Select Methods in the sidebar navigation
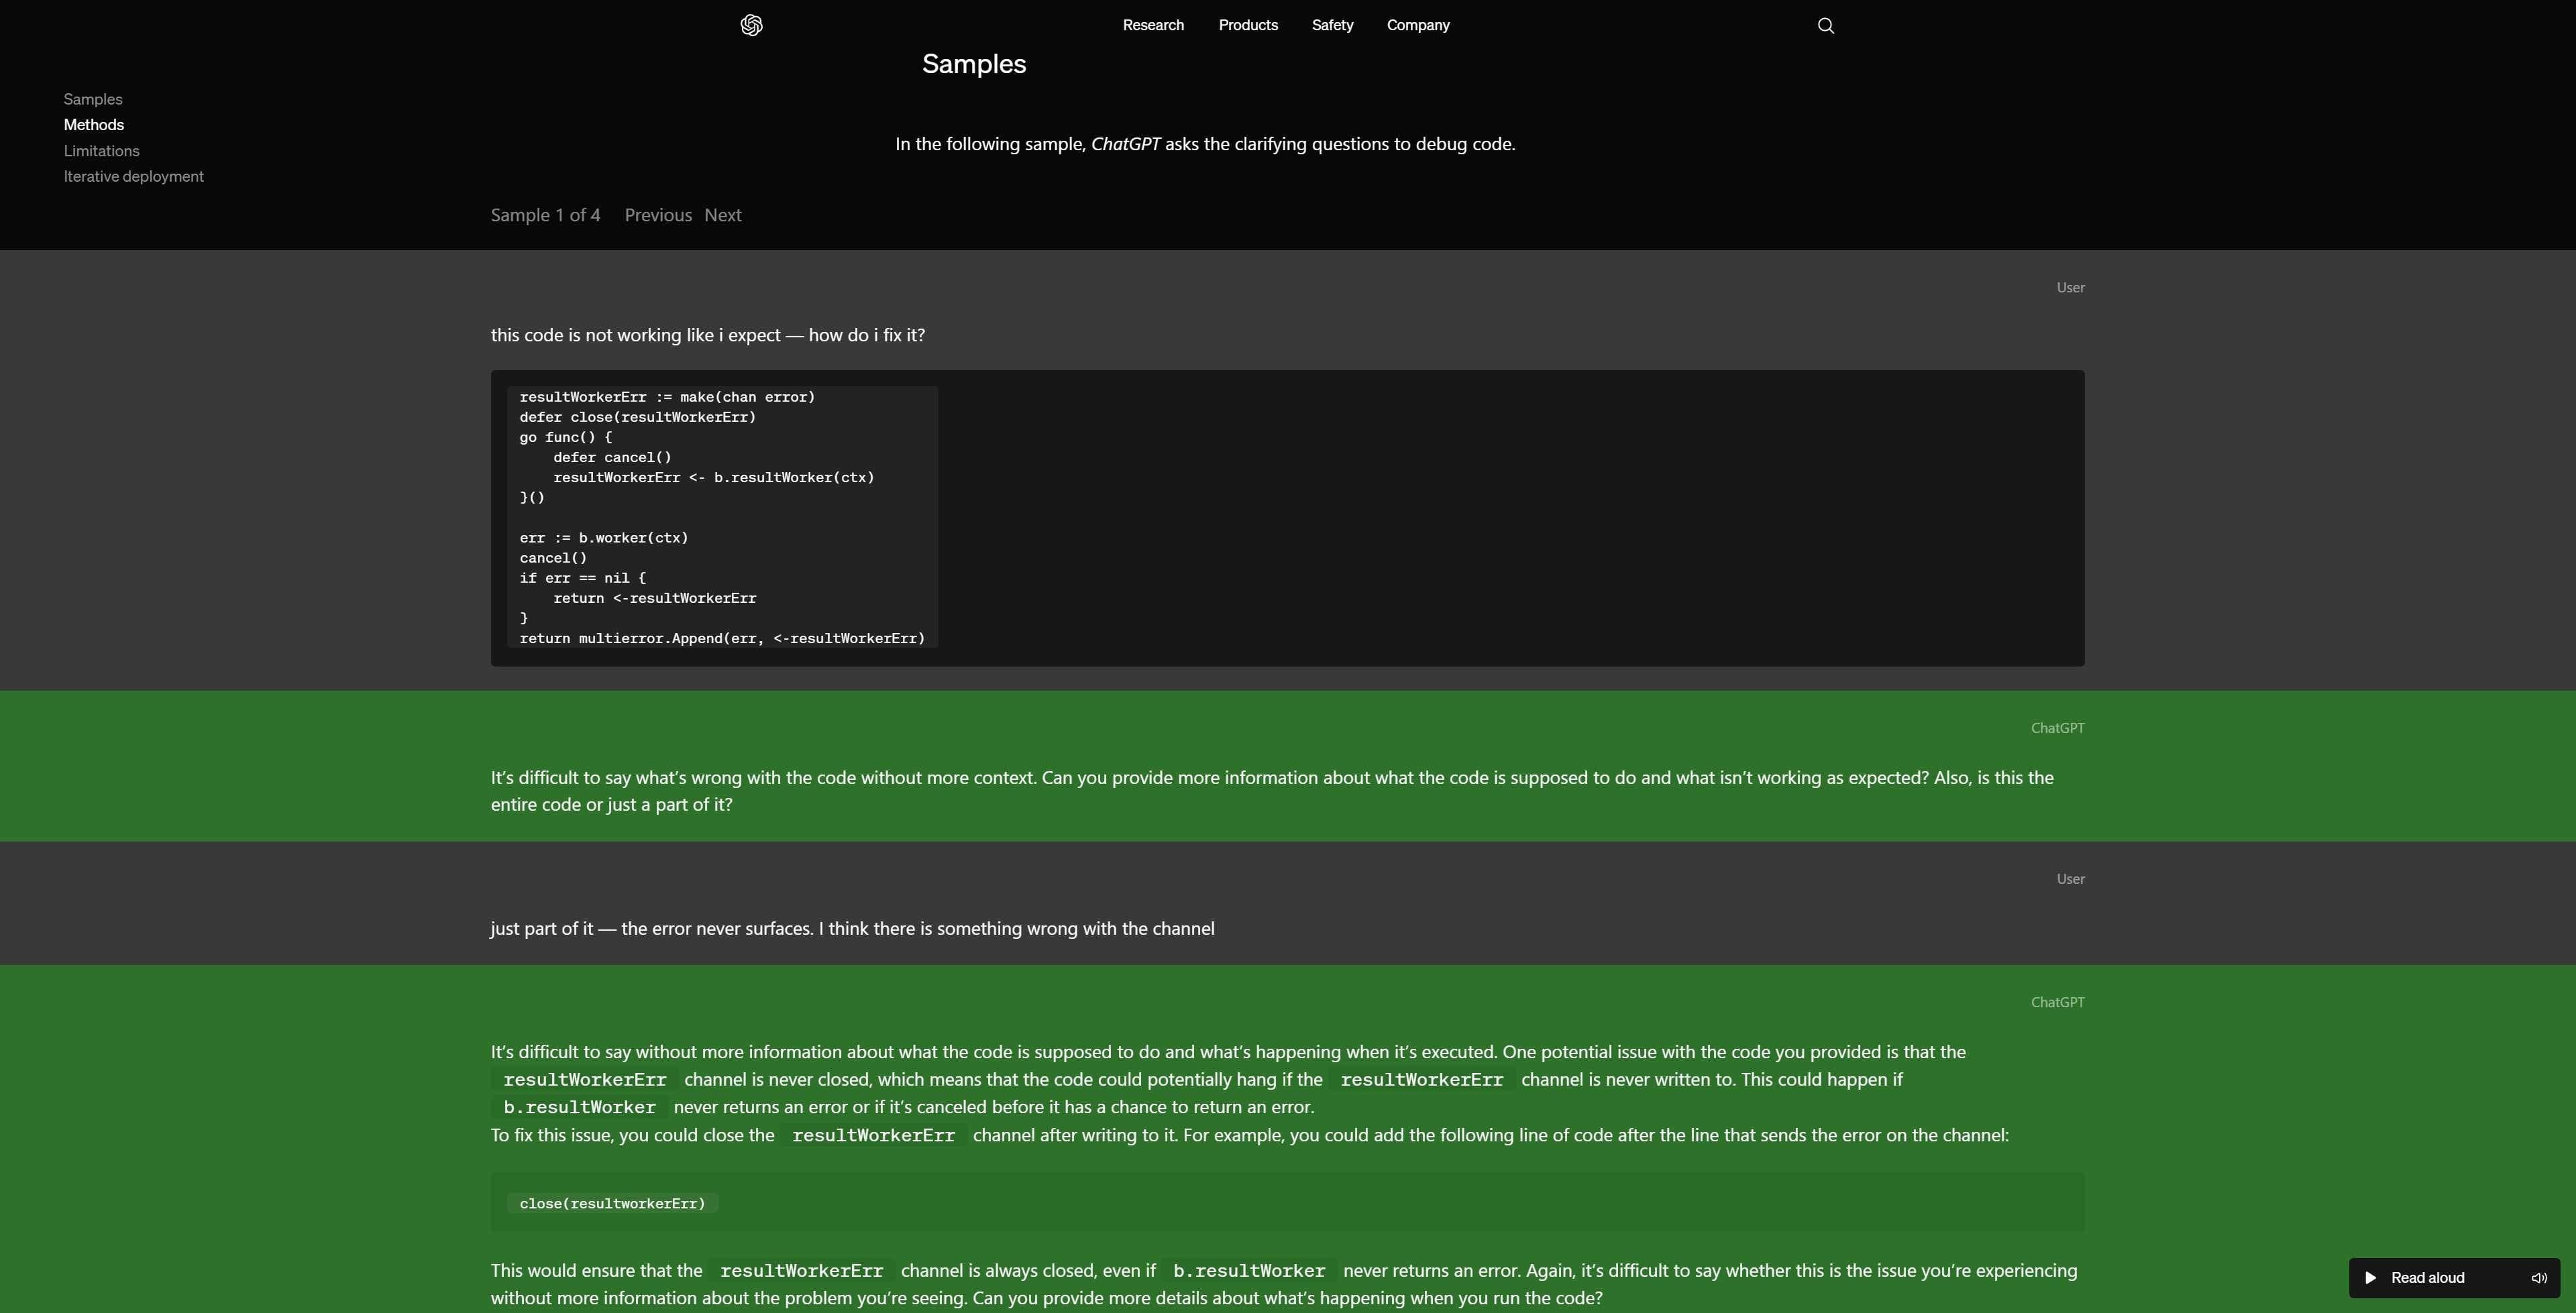 (93, 124)
